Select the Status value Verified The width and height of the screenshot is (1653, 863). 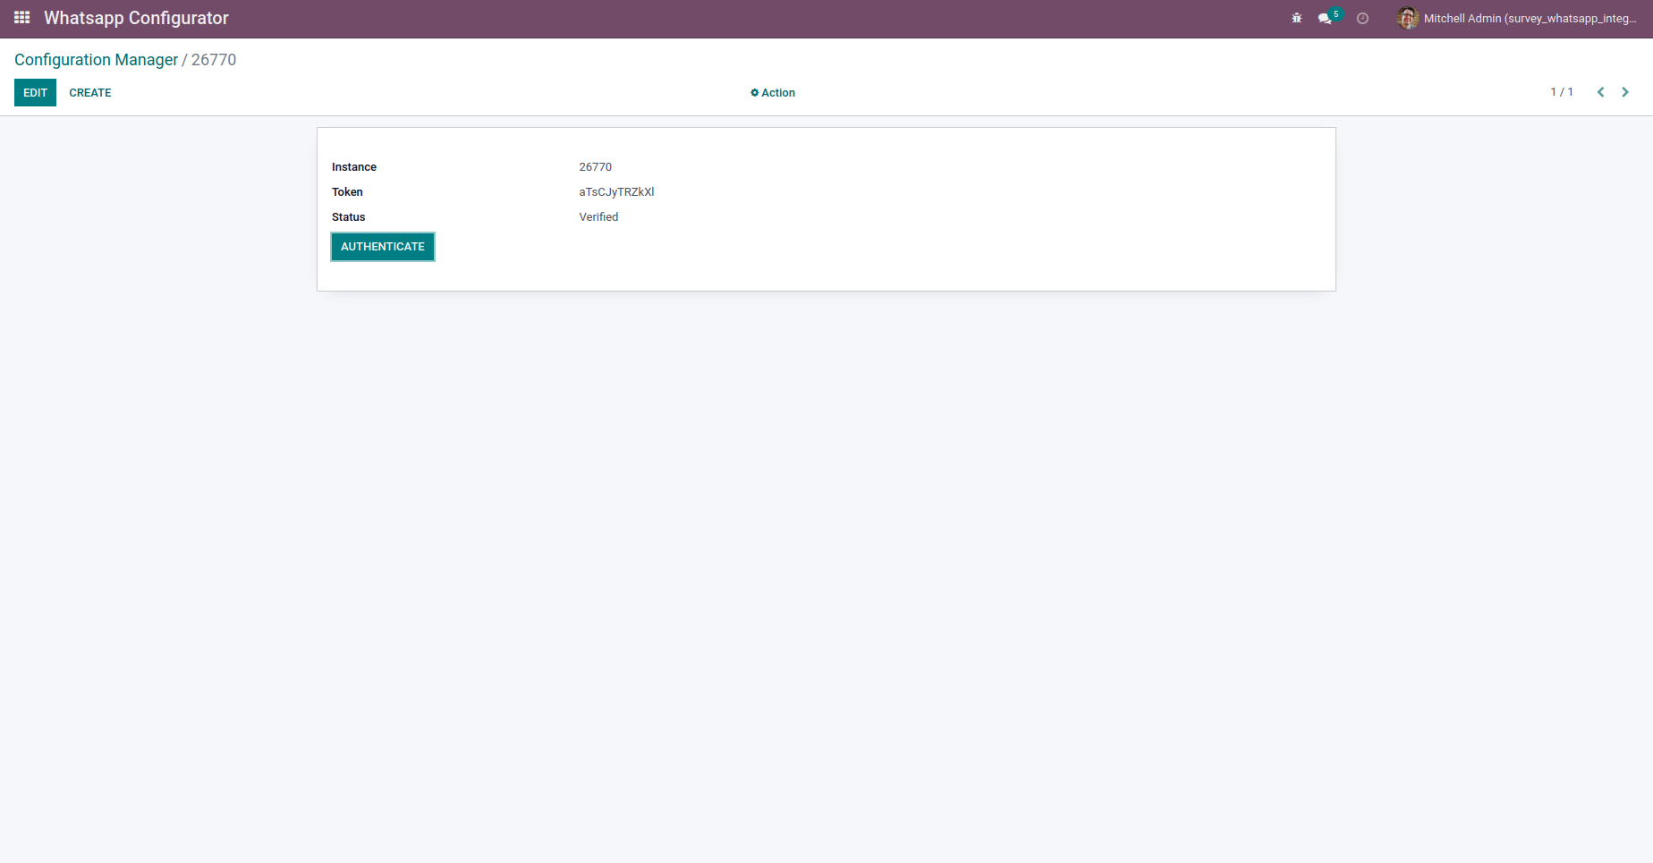pyautogui.click(x=598, y=217)
